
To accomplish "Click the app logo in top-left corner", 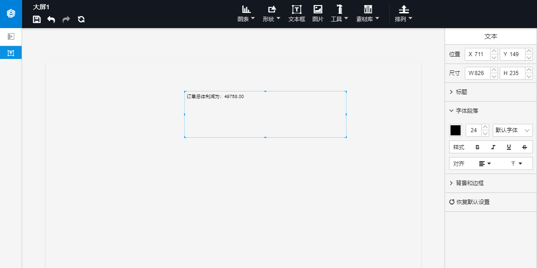I will [11, 14].
